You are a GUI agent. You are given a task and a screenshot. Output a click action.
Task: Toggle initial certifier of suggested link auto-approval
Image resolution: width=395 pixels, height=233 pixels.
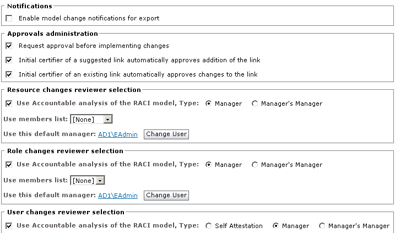click(x=9, y=60)
